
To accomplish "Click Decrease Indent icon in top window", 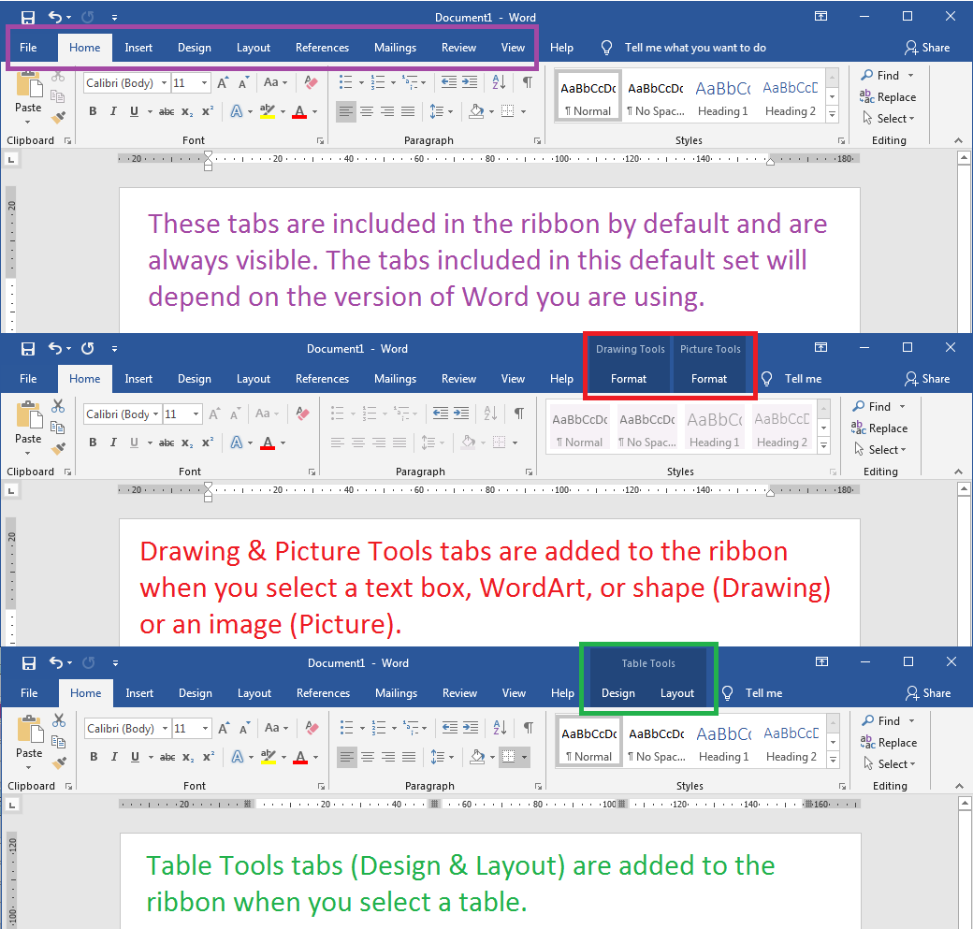I will (449, 82).
